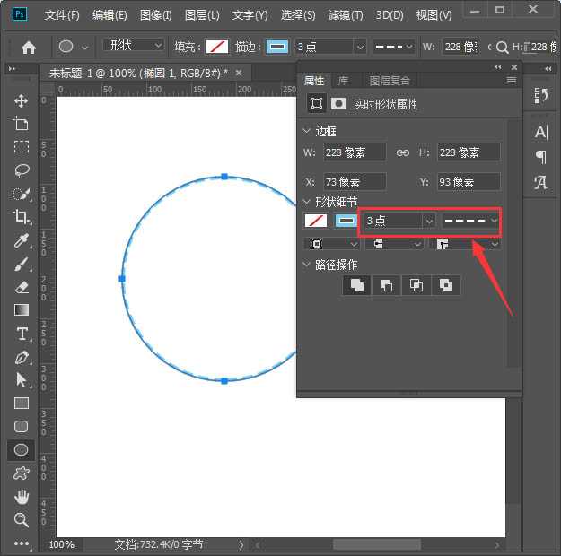561x556 pixels.
Task: Select the Horizontal Type tool
Action: pos(22,334)
